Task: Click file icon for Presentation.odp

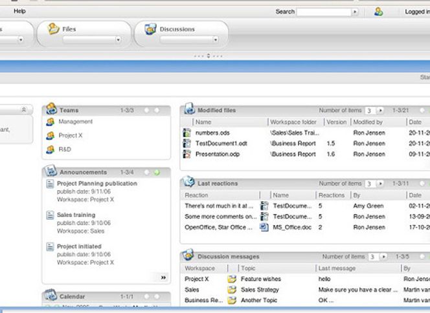Action: (187, 154)
